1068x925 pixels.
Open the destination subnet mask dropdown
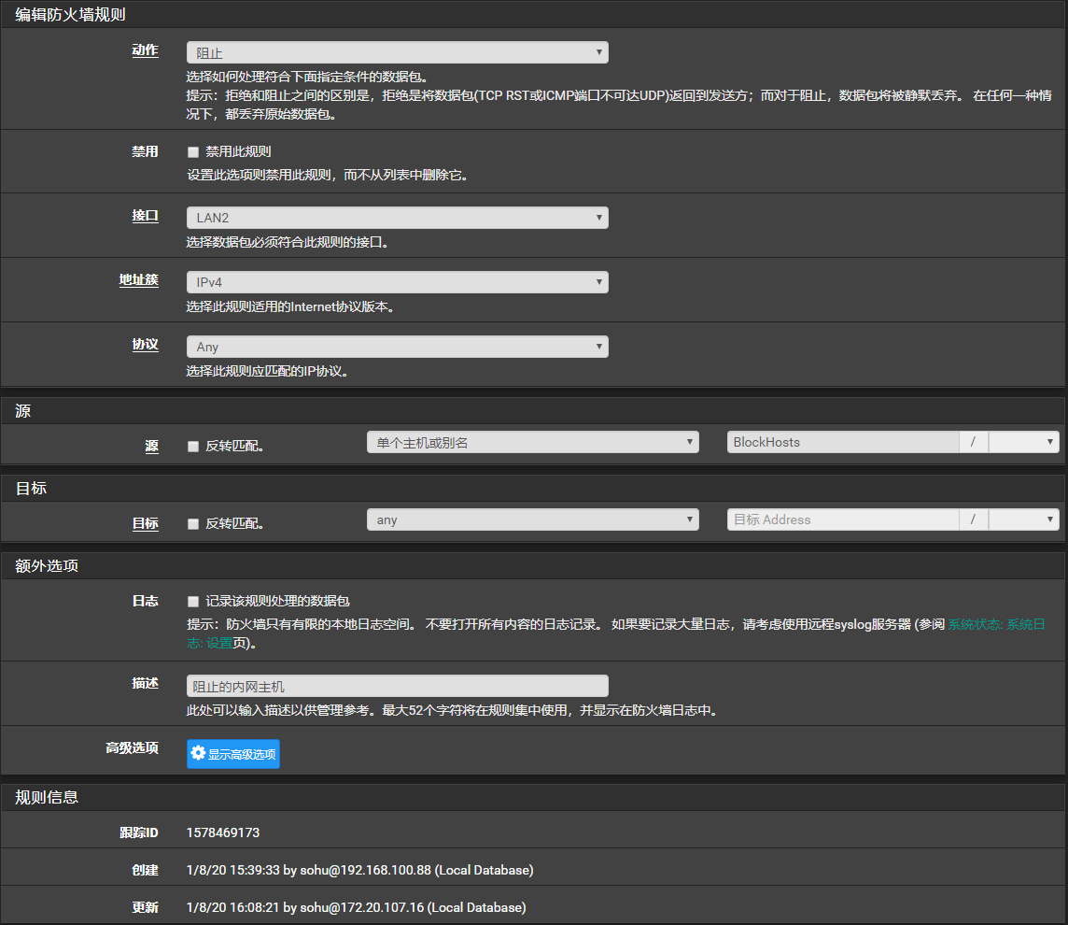1023,520
